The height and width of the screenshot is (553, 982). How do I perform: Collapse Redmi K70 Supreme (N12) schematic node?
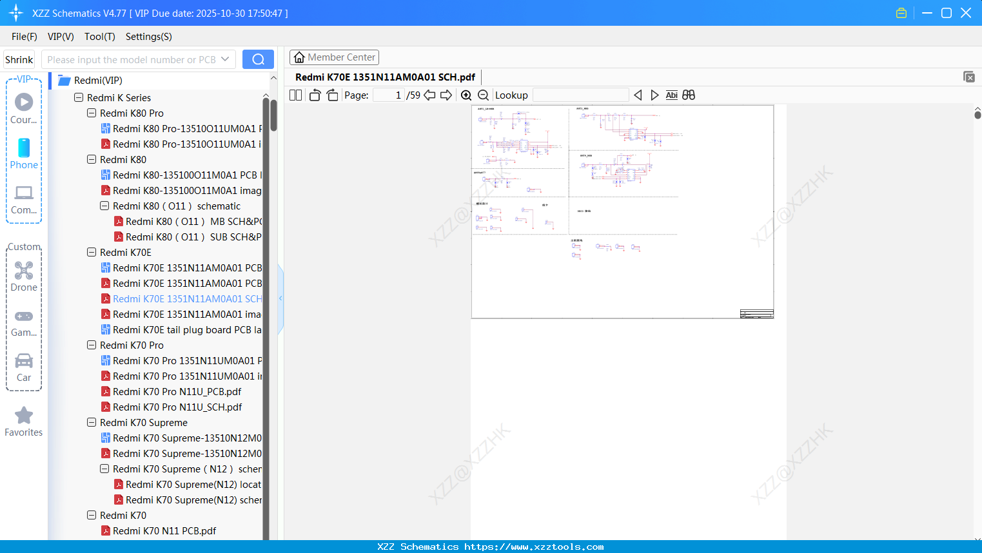click(x=104, y=469)
